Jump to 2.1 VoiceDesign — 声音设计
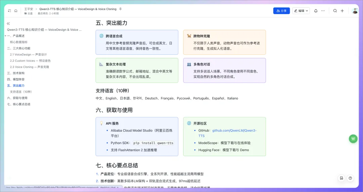 pyautogui.click(x=28, y=55)
